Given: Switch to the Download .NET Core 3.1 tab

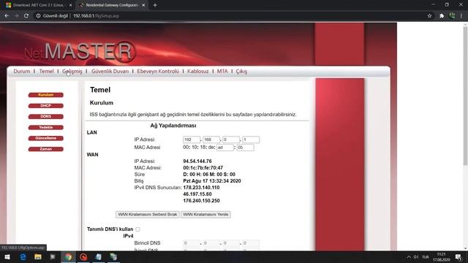Looking at the screenshot, I should tap(38, 5).
